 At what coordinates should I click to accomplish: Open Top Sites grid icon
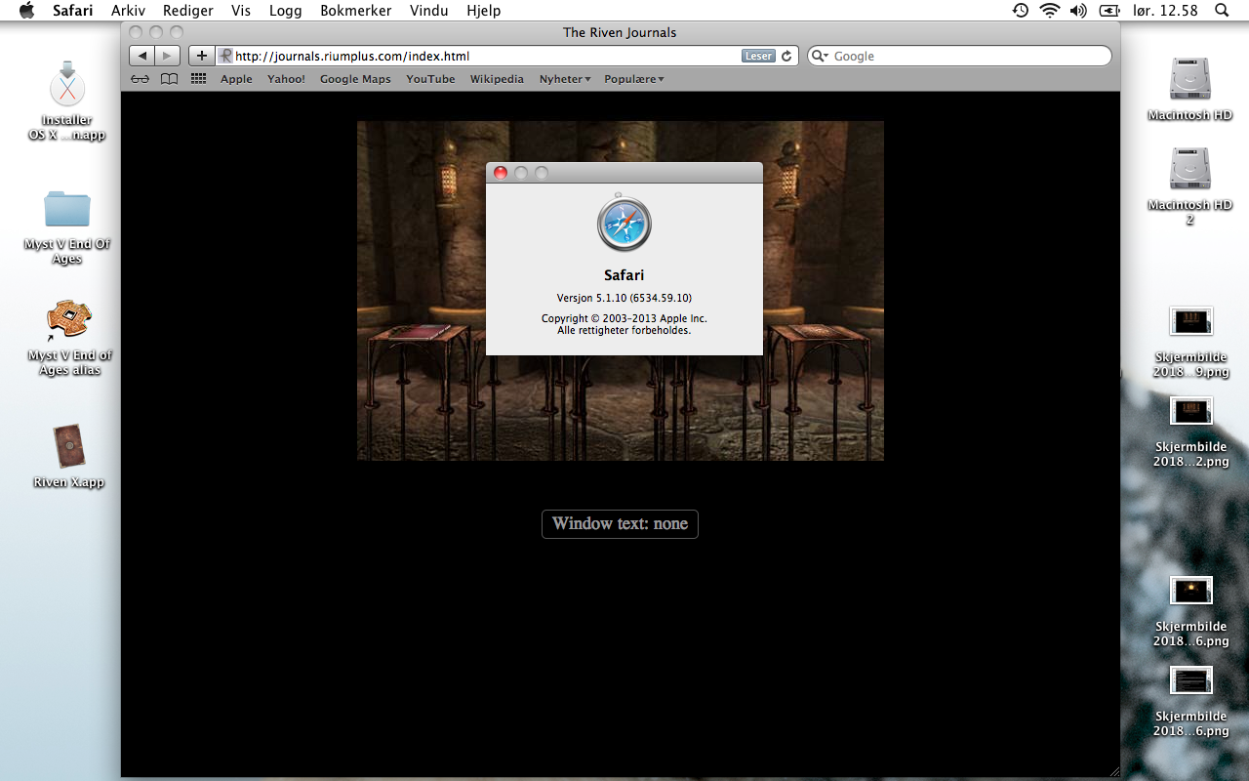[x=199, y=79]
